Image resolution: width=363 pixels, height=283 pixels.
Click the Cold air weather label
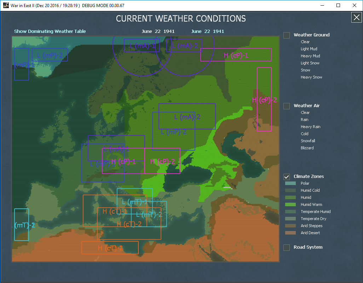(304, 134)
